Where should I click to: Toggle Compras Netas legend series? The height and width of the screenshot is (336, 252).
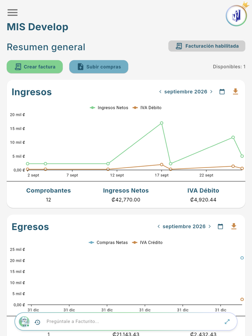pyautogui.click(x=108, y=243)
